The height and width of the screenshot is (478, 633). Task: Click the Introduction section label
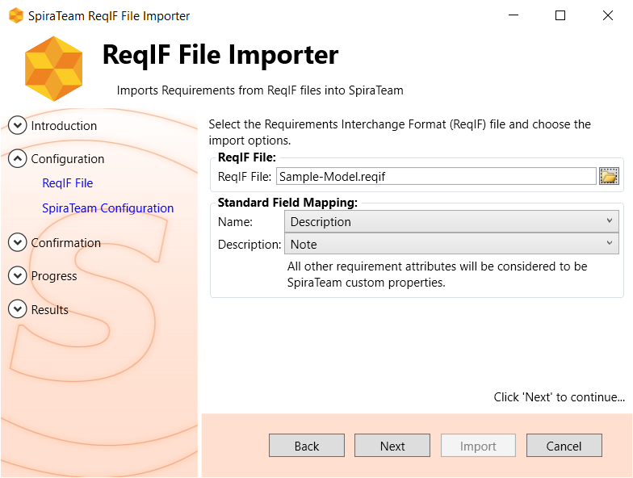click(x=64, y=126)
